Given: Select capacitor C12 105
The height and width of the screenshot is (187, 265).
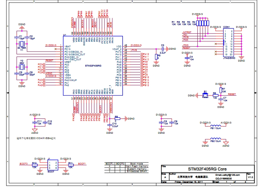Looking at the screenshot, I should coord(45,123).
